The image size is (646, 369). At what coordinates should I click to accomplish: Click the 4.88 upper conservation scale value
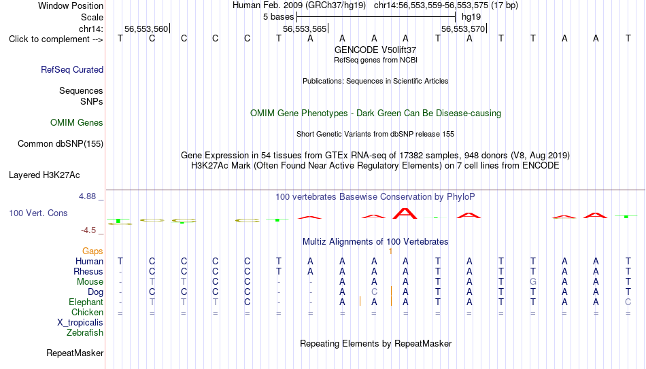click(x=87, y=196)
